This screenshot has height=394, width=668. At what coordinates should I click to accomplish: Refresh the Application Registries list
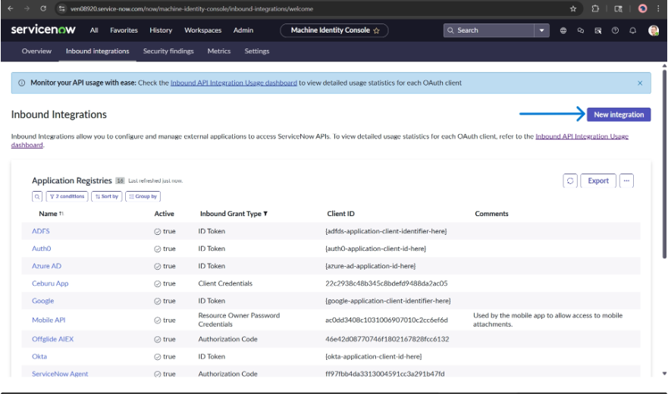pos(570,180)
